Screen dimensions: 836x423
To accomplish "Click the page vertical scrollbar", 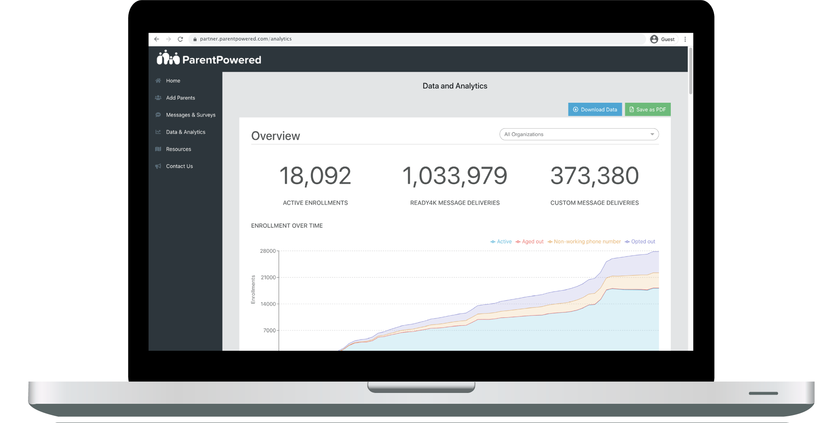I will (x=690, y=71).
